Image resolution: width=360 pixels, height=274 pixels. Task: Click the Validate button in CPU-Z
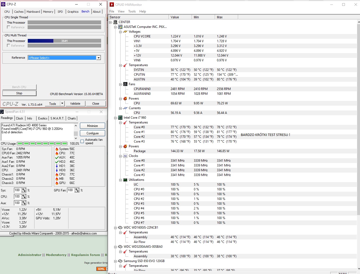pos(75,104)
